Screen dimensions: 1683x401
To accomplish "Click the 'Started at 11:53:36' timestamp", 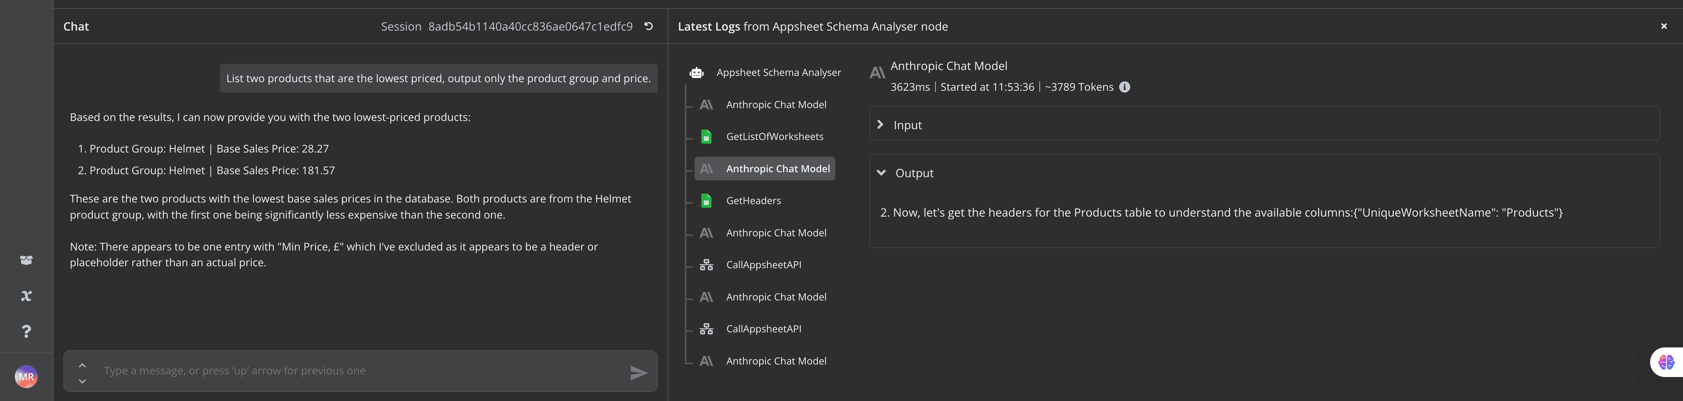I will coord(987,87).
